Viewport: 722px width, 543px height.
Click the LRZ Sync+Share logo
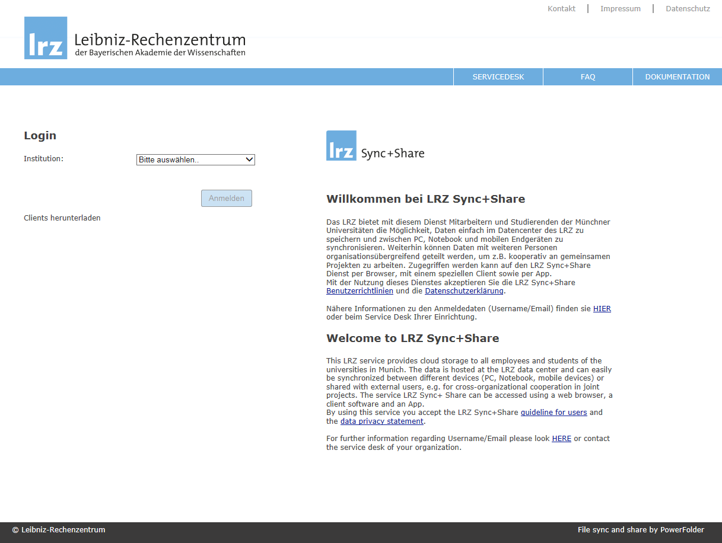coord(375,146)
